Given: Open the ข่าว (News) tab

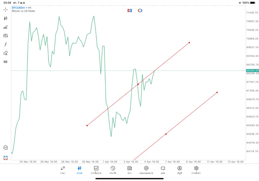Looking at the screenshot, I should (129, 170).
